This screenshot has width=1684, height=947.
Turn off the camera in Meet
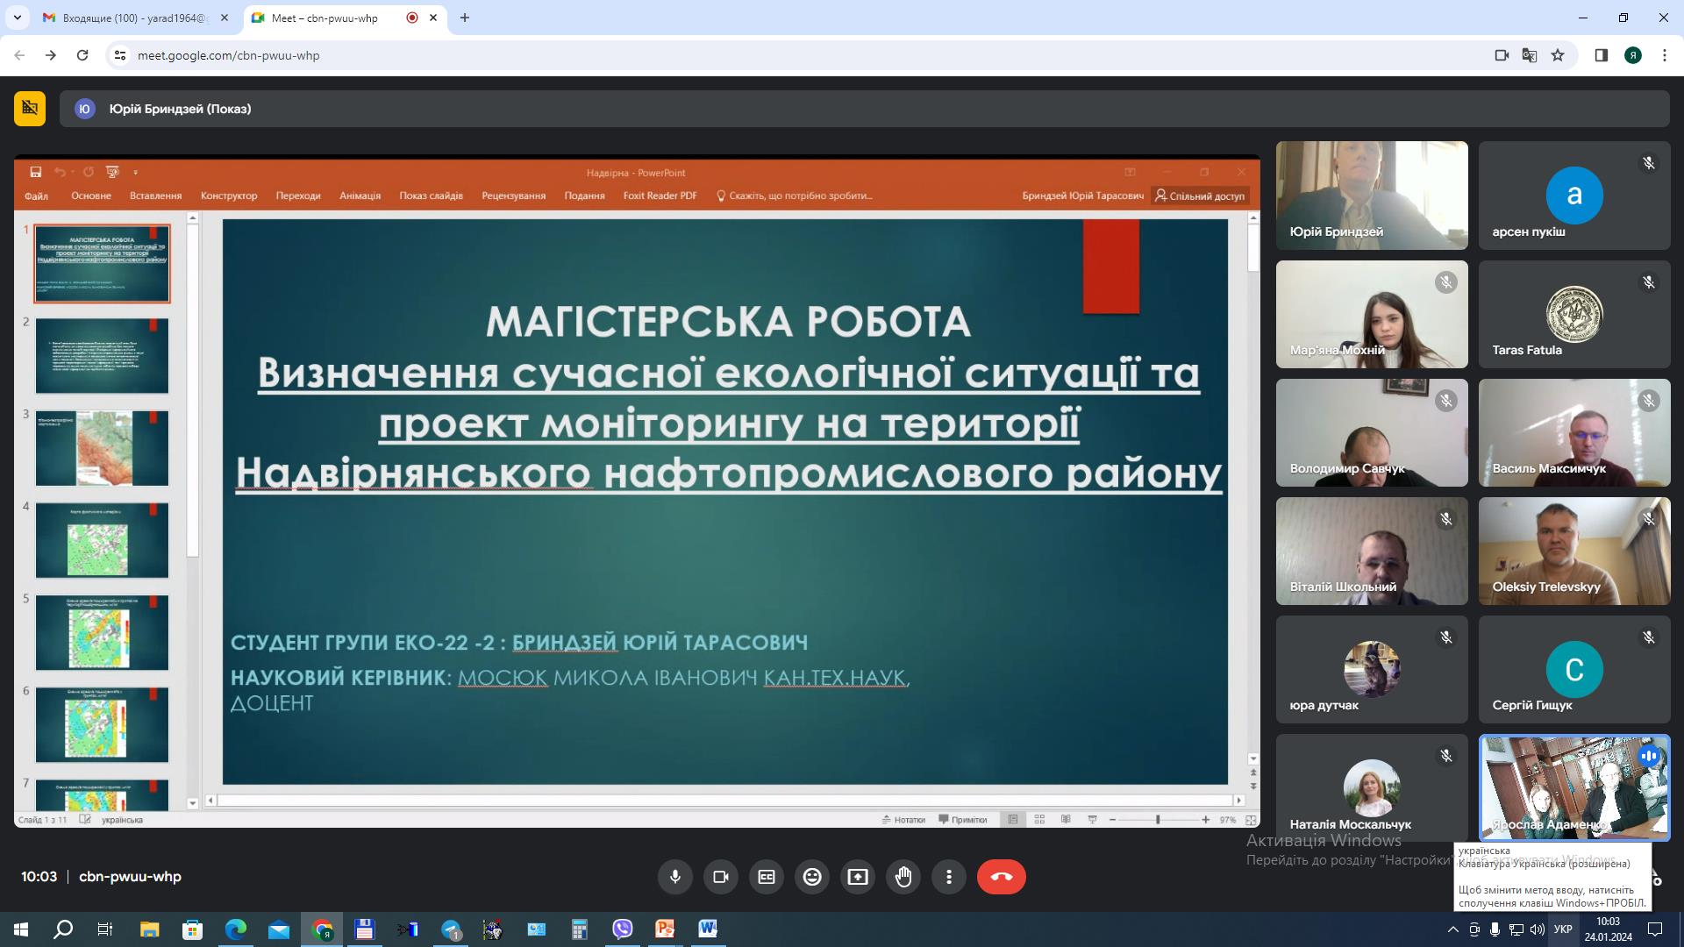721,877
